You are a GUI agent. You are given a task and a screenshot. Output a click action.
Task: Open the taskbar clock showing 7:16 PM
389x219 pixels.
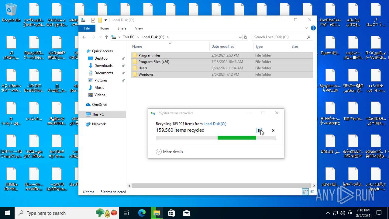click(x=363, y=213)
